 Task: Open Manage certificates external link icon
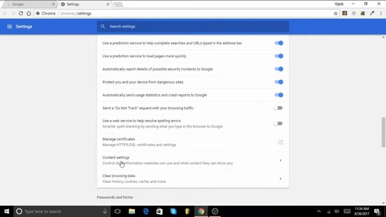click(280, 142)
